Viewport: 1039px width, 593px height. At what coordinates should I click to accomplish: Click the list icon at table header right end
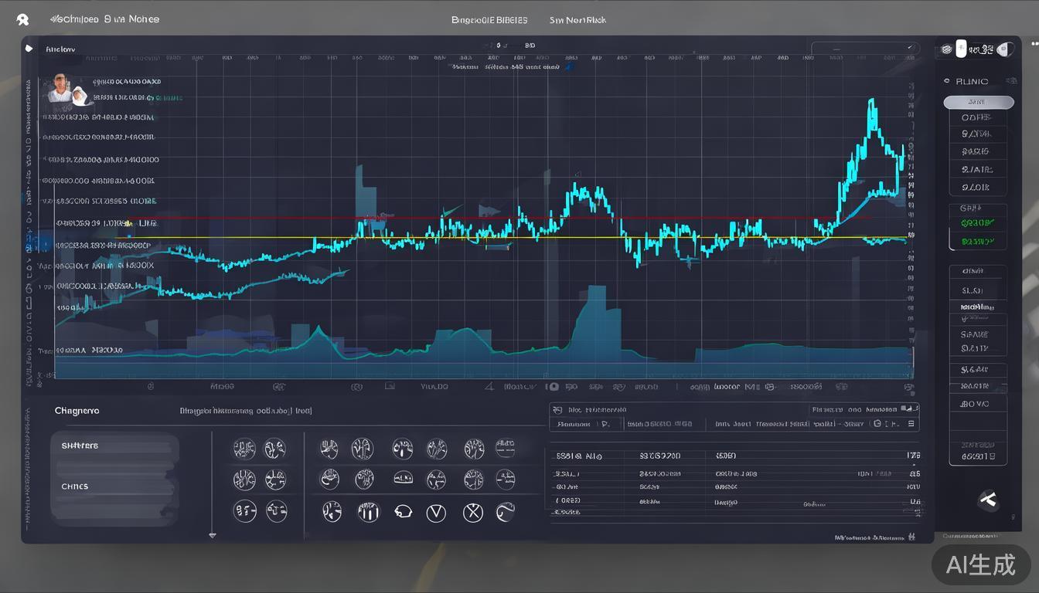coord(911,424)
